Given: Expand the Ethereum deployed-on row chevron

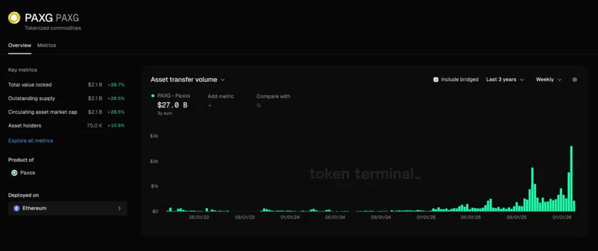Looking at the screenshot, I should coord(119,208).
